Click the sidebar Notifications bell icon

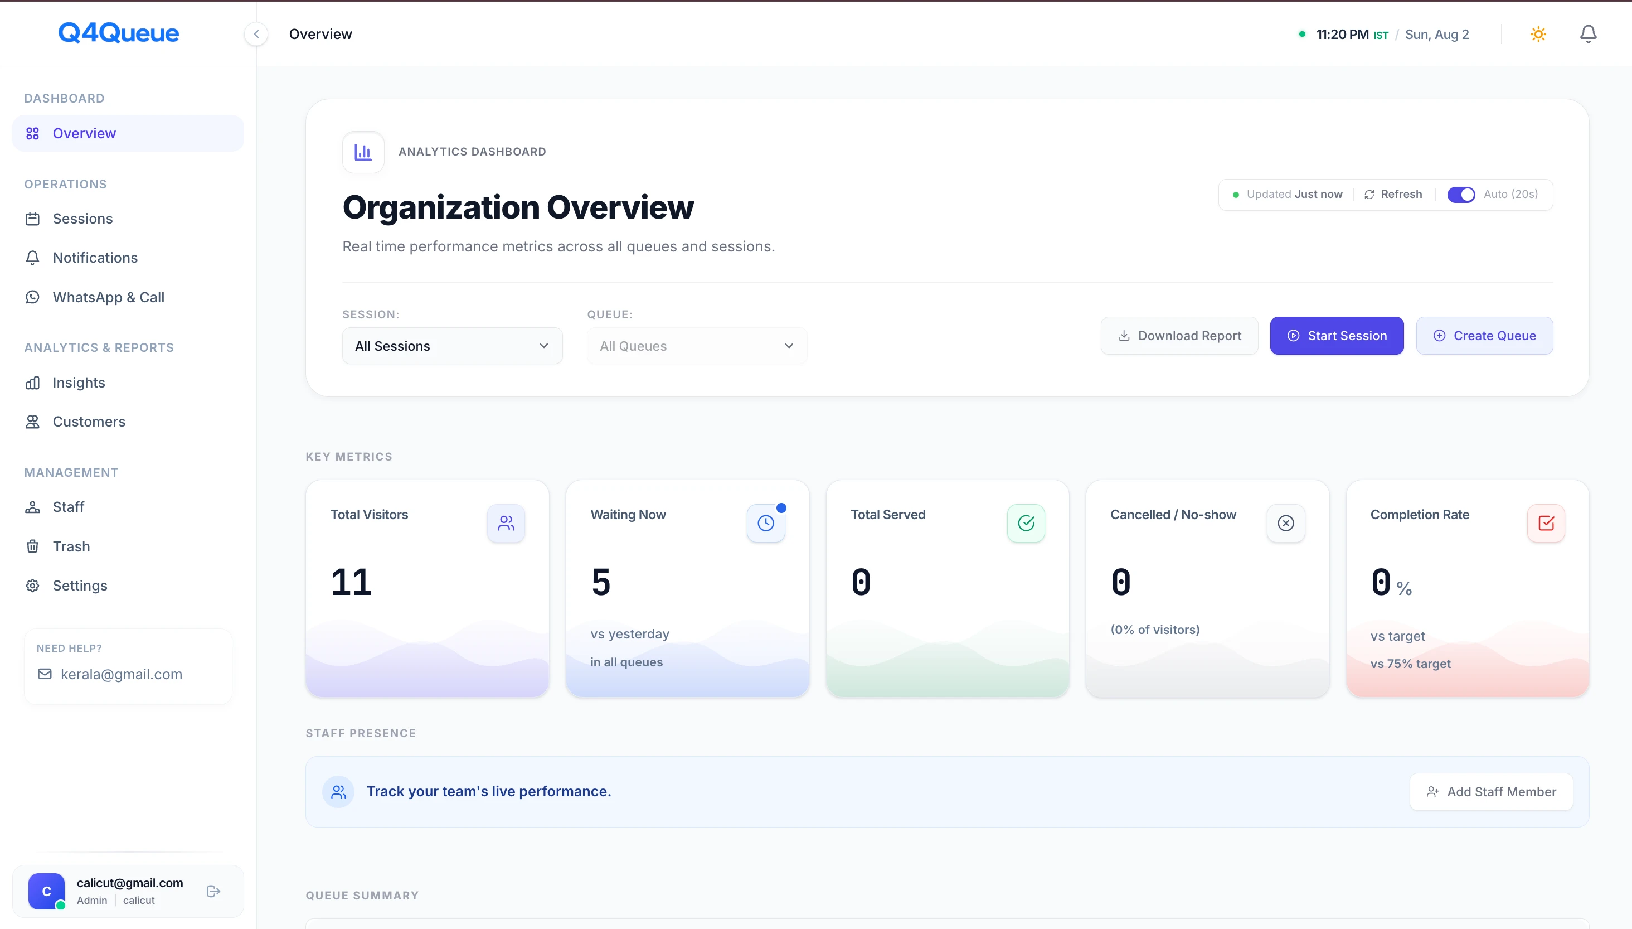click(x=32, y=258)
